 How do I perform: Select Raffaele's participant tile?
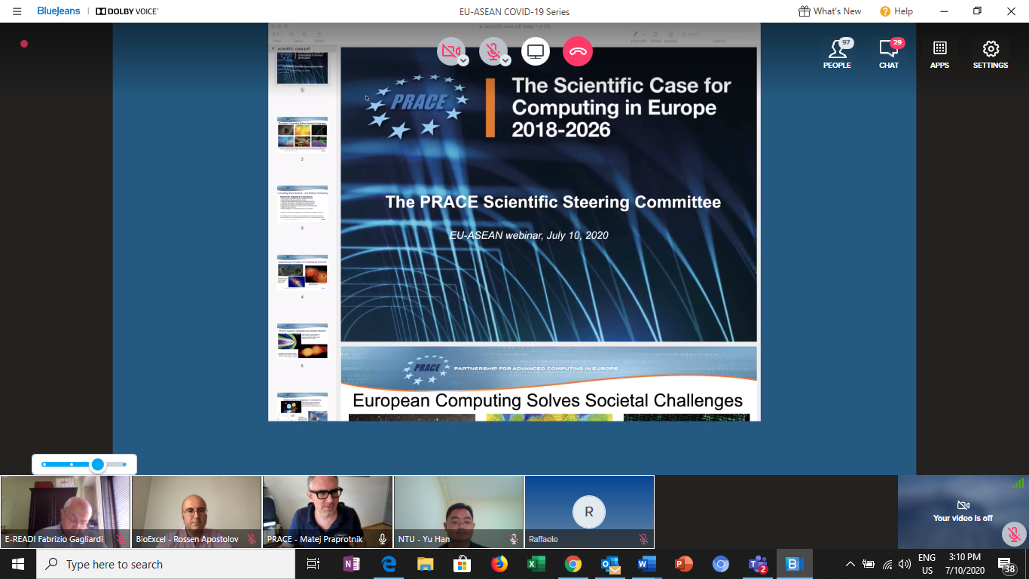coord(590,511)
